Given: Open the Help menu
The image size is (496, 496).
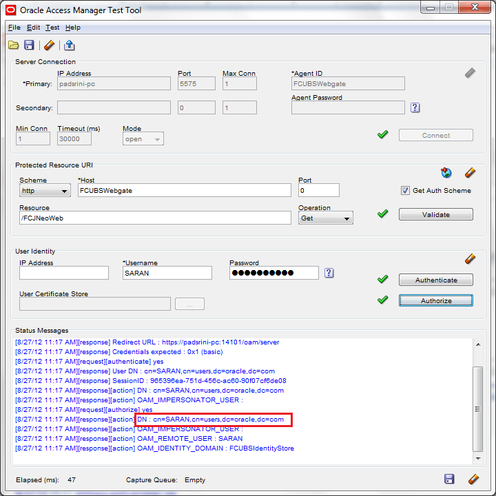Looking at the screenshot, I should point(73,28).
